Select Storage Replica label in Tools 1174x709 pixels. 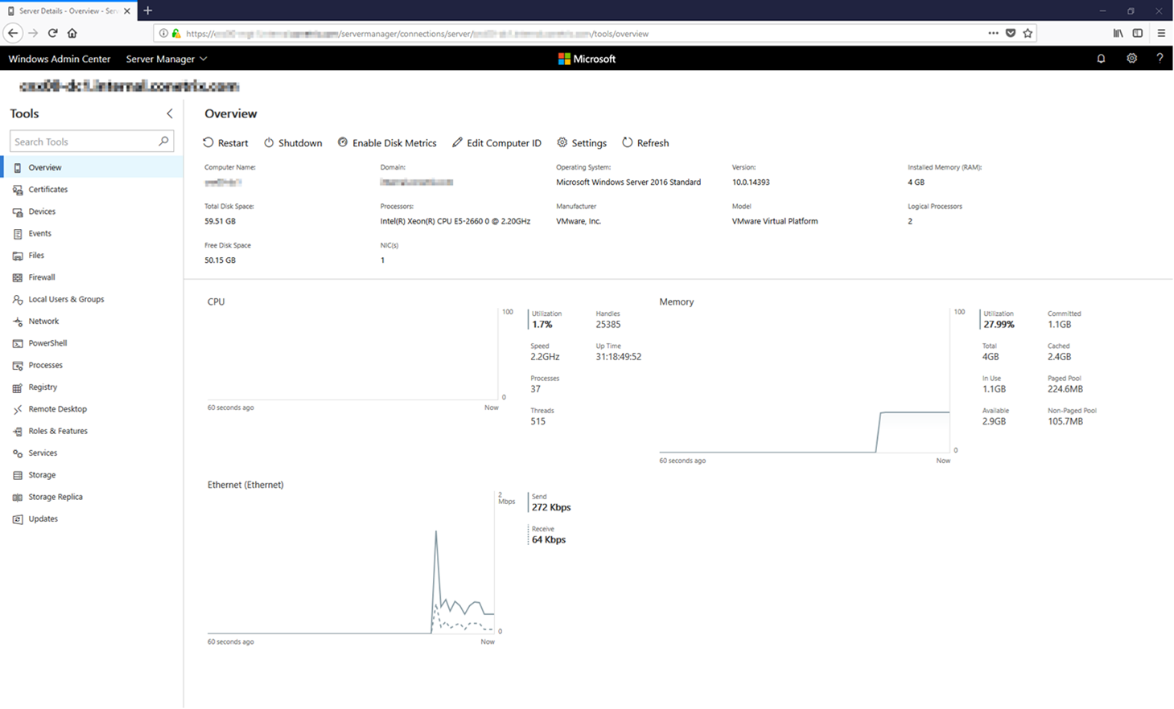(56, 498)
